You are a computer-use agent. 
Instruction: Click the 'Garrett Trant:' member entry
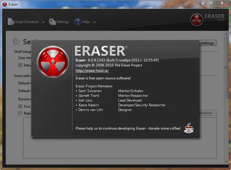89,96
